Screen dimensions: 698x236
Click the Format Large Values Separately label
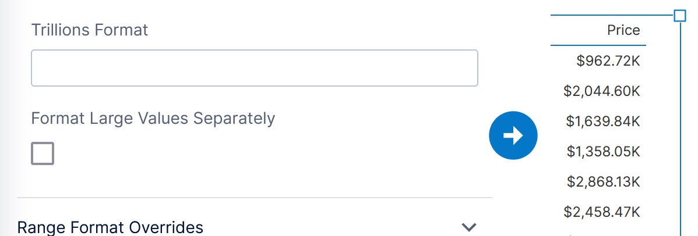tap(153, 118)
